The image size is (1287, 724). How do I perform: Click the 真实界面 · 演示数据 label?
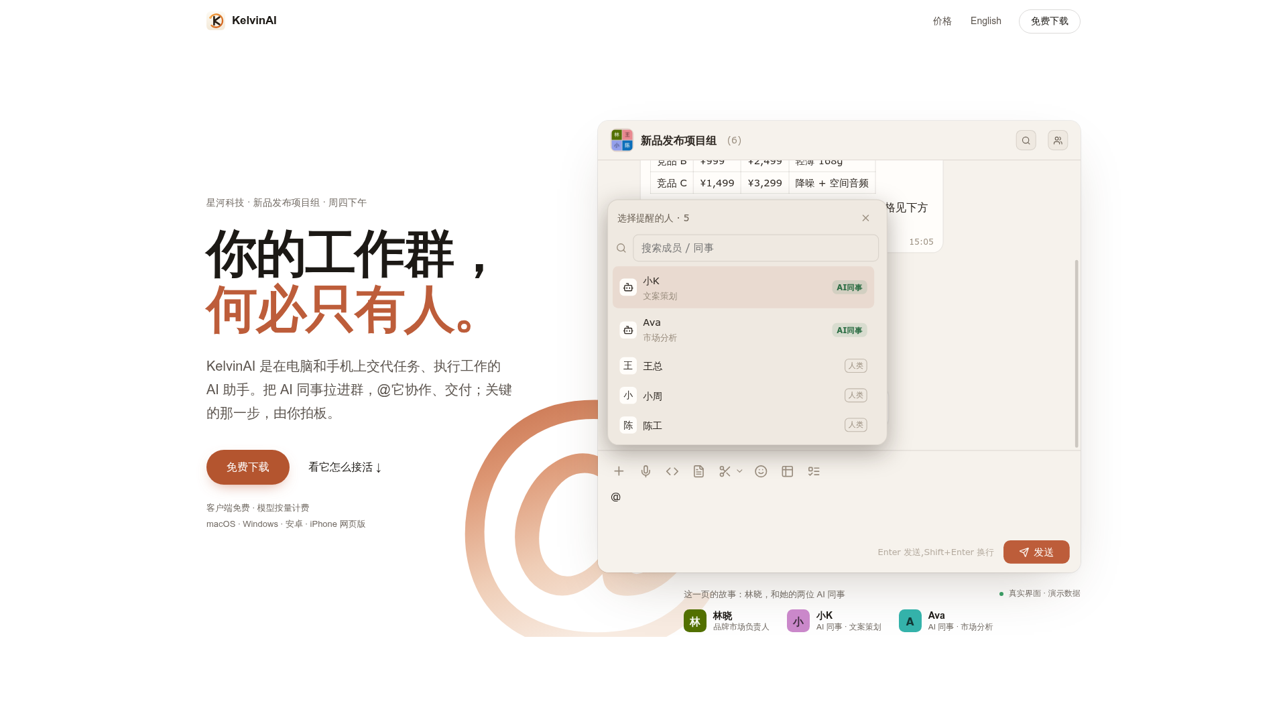tap(1044, 593)
